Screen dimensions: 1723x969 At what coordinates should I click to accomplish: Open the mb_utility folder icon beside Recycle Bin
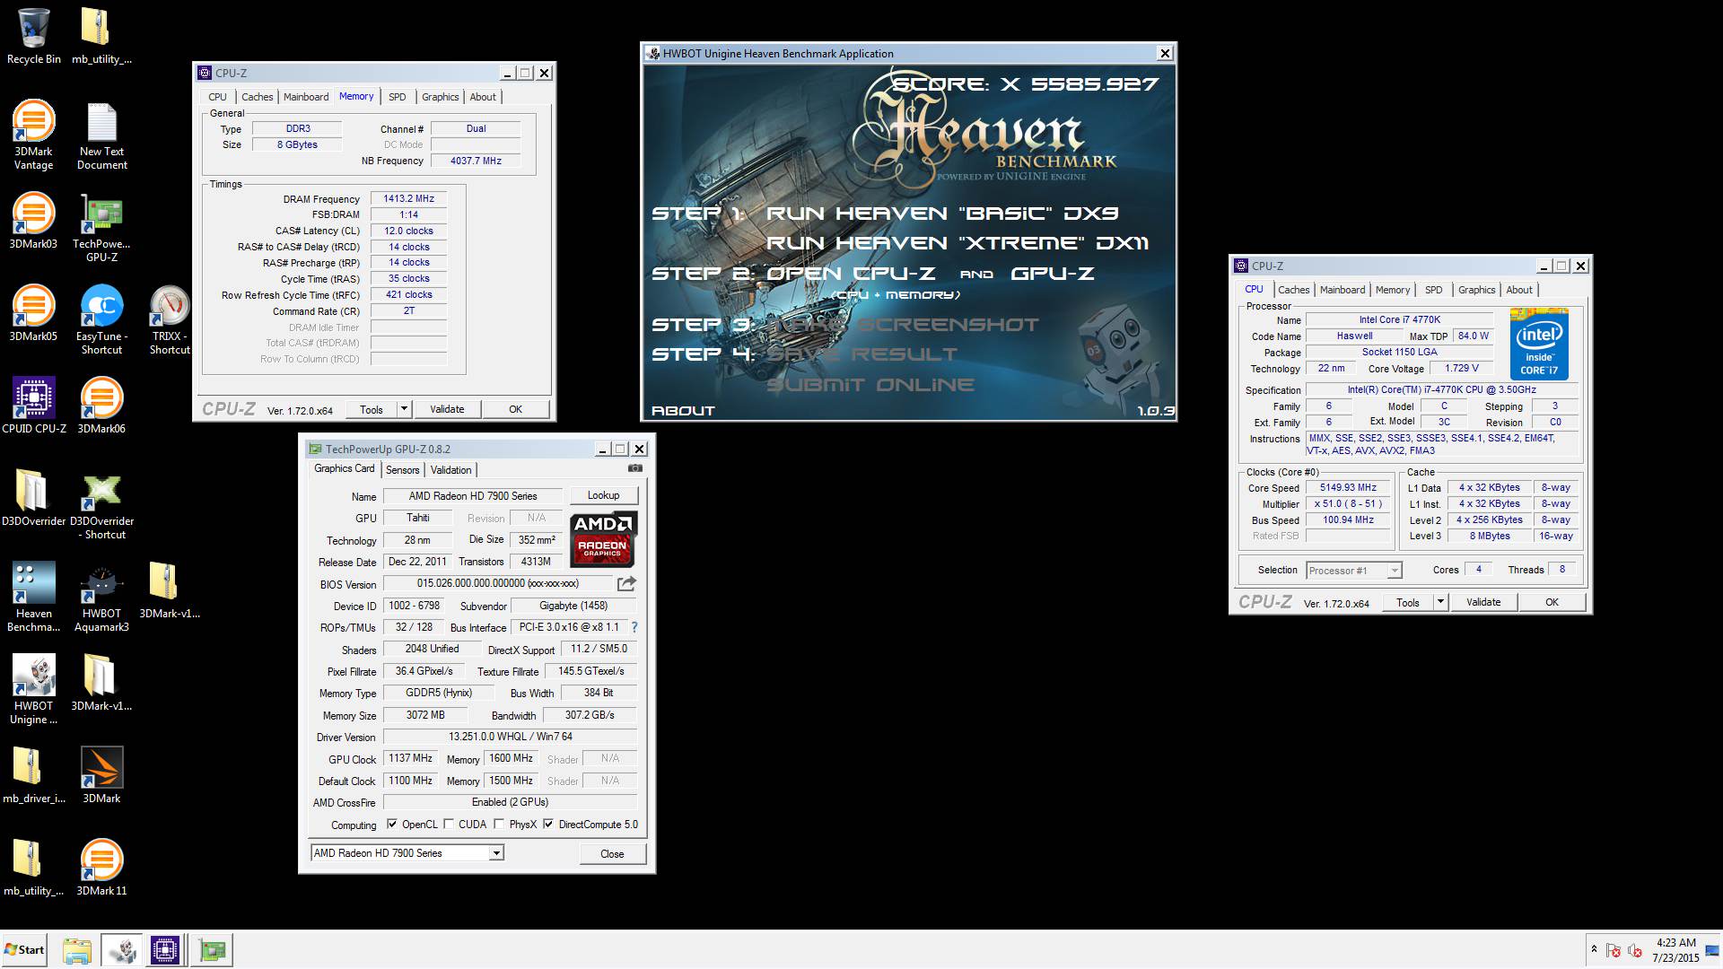point(101,36)
